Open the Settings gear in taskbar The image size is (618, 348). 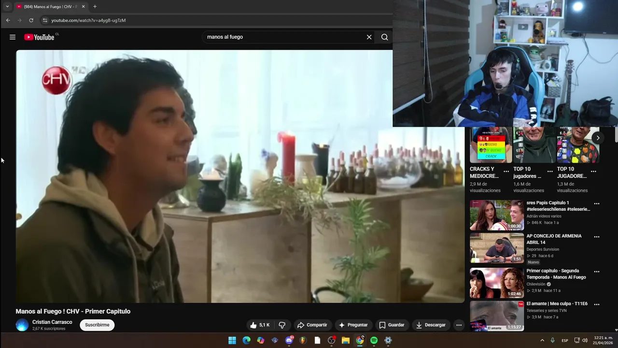(x=388, y=340)
